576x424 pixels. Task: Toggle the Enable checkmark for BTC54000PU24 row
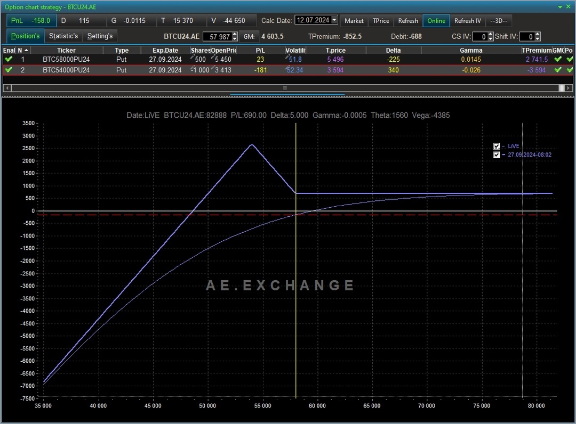(9, 70)
